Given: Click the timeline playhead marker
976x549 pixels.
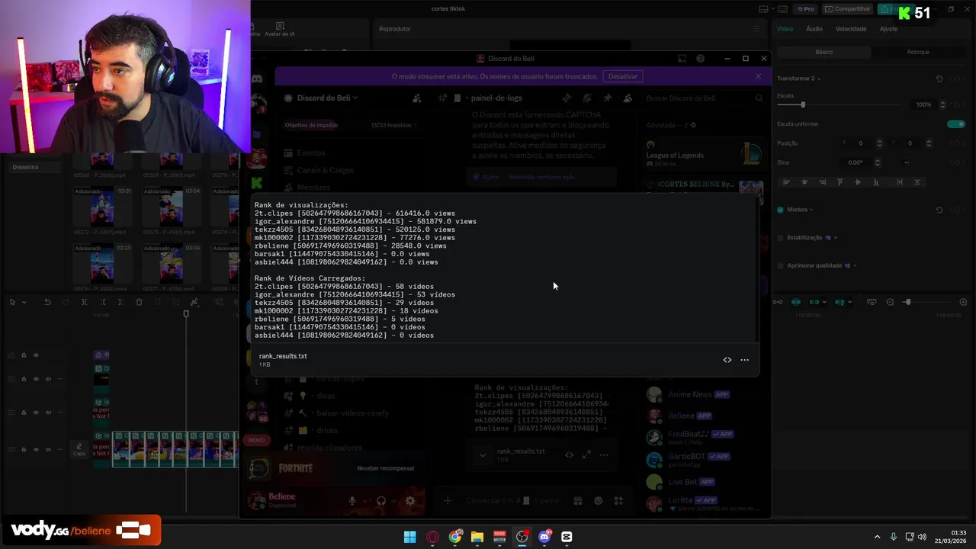Looking at the screenshot, I should tap(186, 313).
